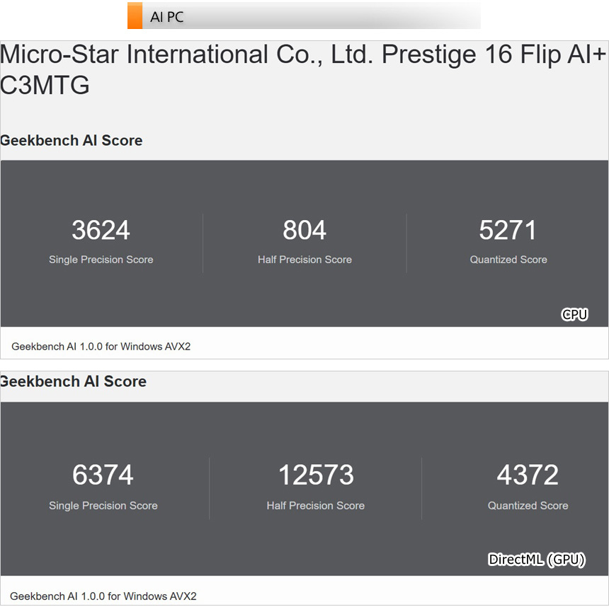
Task: Click the 4372 score value
Action: click(x=528, y=475)
